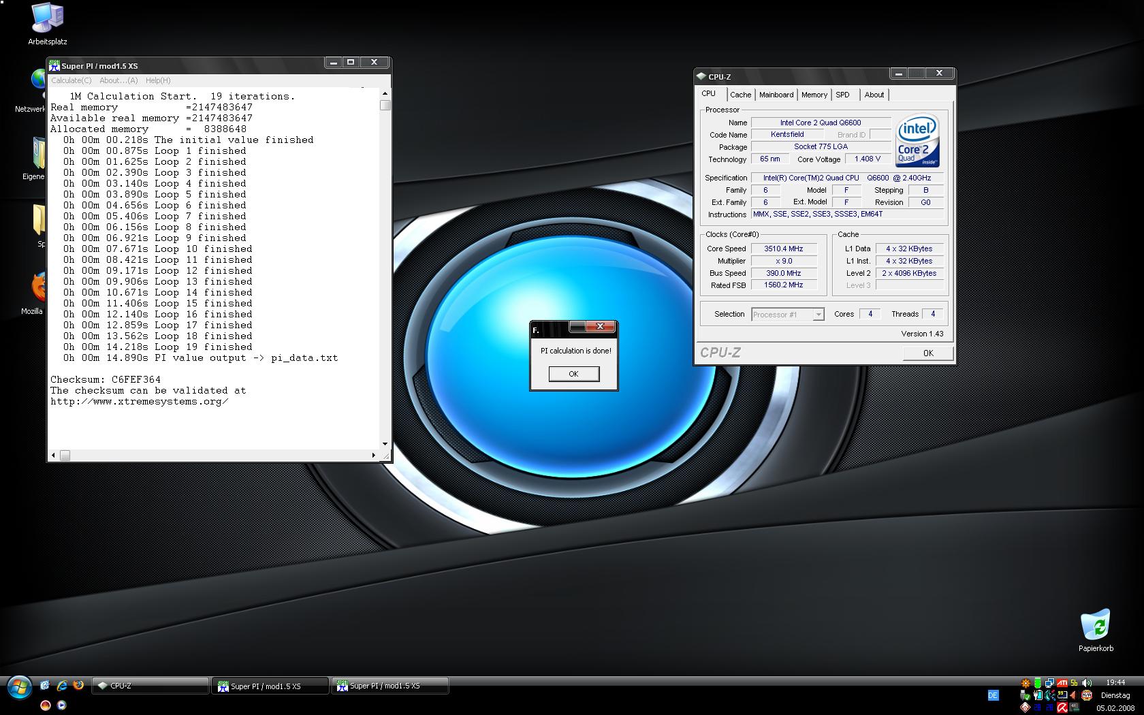Open the Windows Start orb
The image size is (1144, 715).
[x=18, y=688]
